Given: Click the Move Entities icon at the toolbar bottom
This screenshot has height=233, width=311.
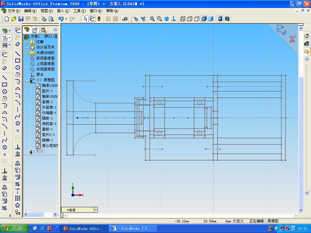Looking at the screenshot, I should pos(18,212).
